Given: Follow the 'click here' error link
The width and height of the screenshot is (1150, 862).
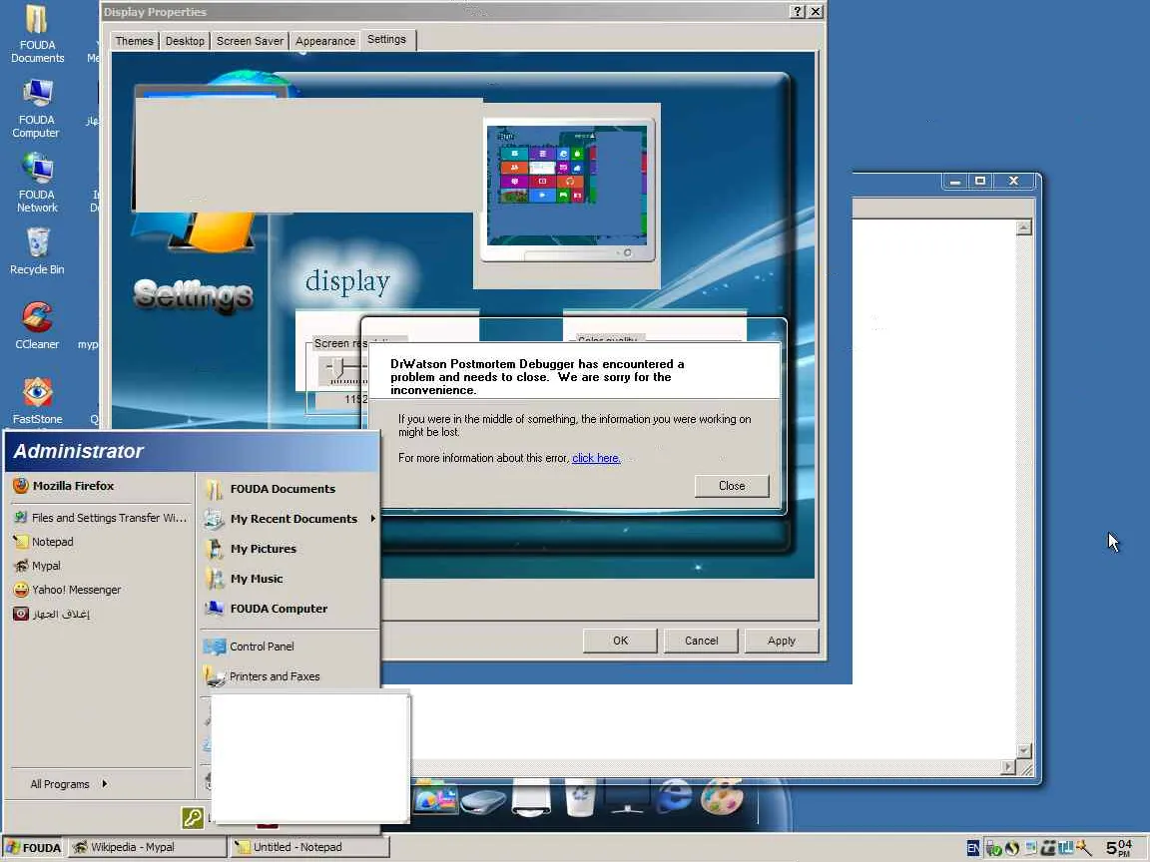Looking at the screenshot, I should (596, 458).
